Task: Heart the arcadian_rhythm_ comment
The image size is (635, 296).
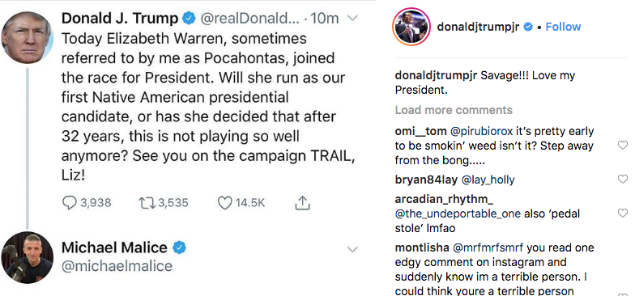Action: point(623,213)
